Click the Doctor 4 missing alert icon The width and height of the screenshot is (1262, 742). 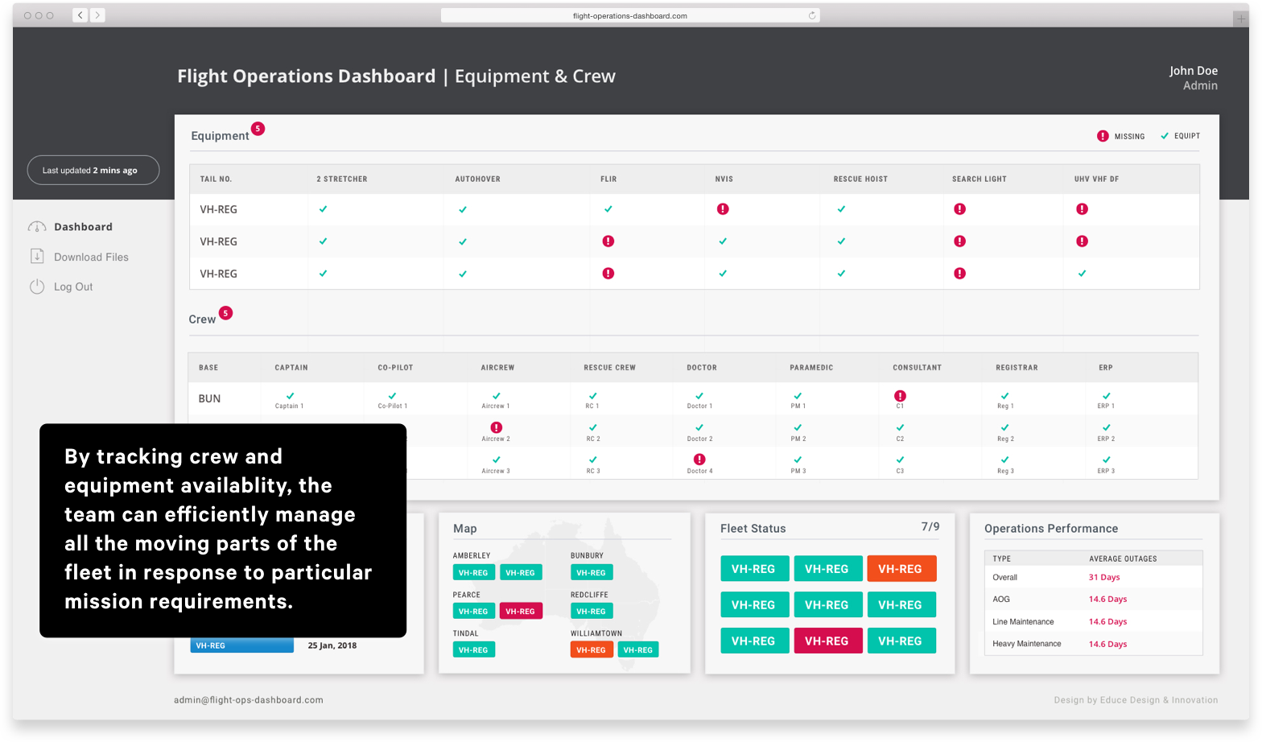(x=699, y=460)
